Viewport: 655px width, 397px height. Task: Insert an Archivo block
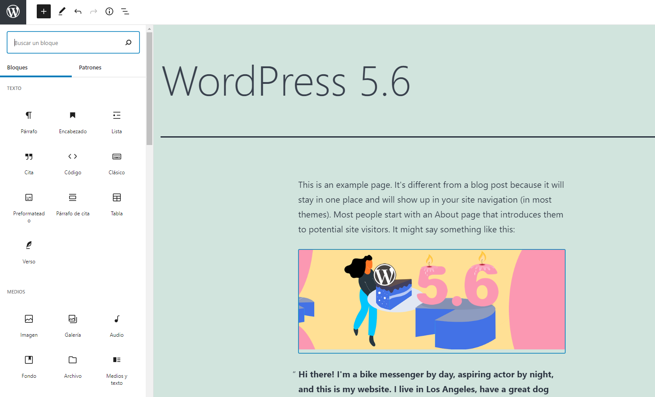(x=73, y=366)
